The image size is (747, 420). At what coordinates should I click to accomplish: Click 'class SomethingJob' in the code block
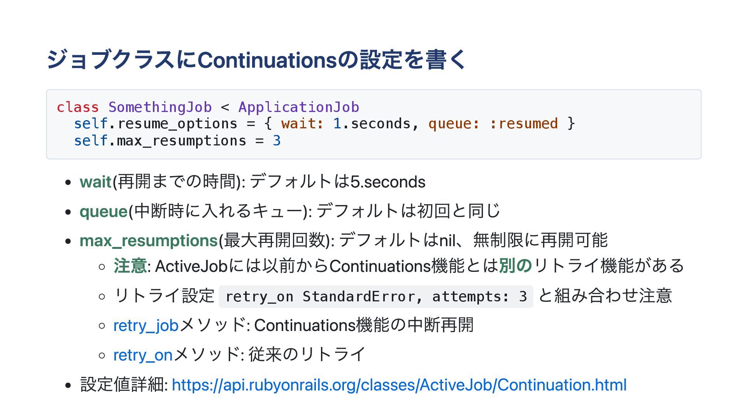coord(134,107)
